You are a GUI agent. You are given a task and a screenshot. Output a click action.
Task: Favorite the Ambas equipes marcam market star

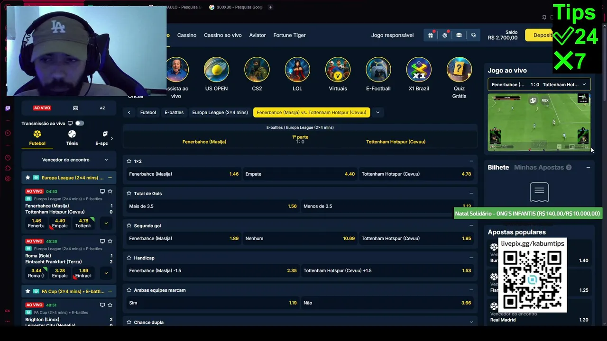click(129, 290)
